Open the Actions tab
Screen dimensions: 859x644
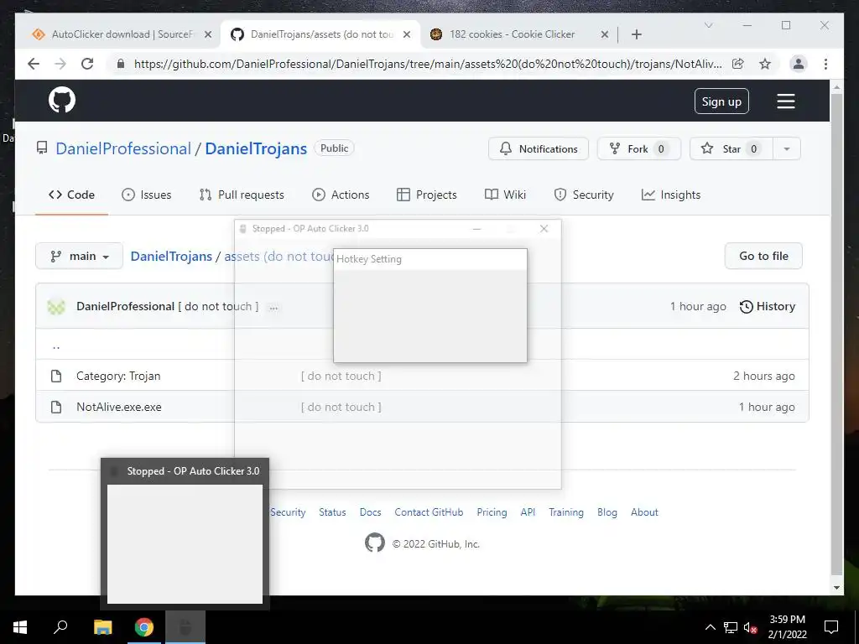(341, 195)
